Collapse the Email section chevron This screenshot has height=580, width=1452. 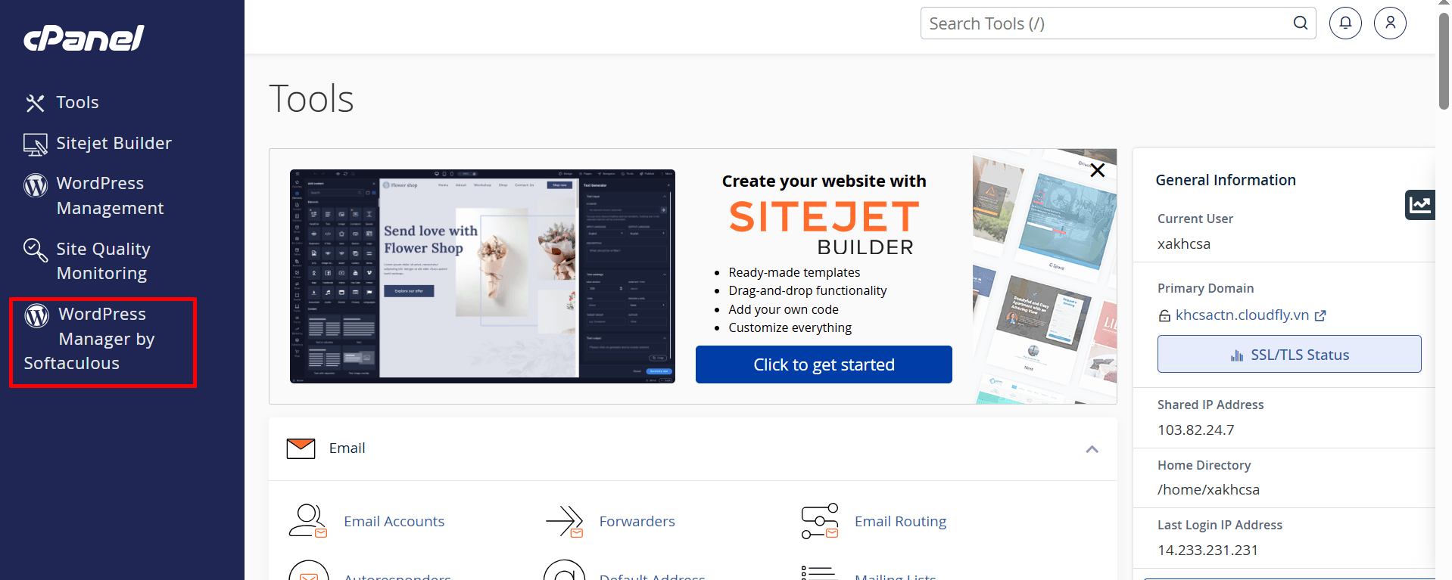pyautogui.click(x=1092, y=449)
